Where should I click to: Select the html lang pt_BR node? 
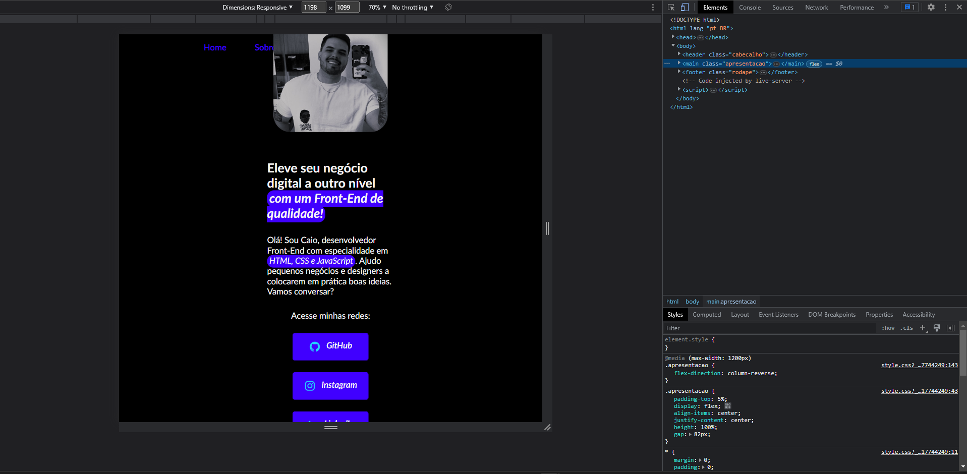(701, 28)
